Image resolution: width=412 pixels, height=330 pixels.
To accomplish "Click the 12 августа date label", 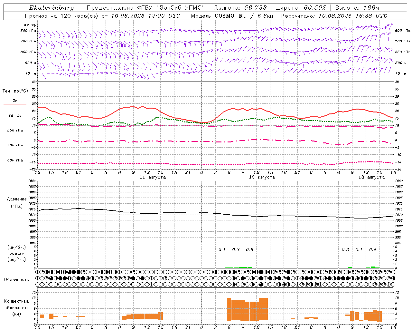I will click(x=262, y=177).
